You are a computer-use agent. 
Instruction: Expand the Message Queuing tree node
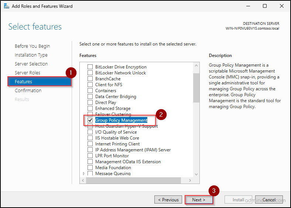click(84, 174)
